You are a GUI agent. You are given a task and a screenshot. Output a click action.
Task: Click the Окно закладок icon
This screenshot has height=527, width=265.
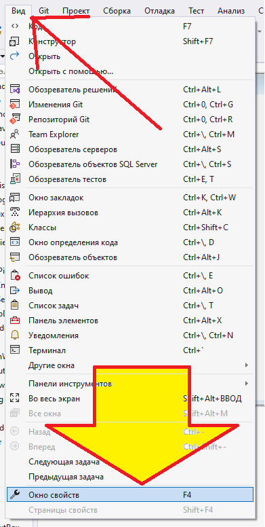15,198
